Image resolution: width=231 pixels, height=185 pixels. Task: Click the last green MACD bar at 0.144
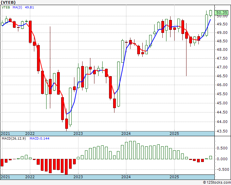coord(211,158)
